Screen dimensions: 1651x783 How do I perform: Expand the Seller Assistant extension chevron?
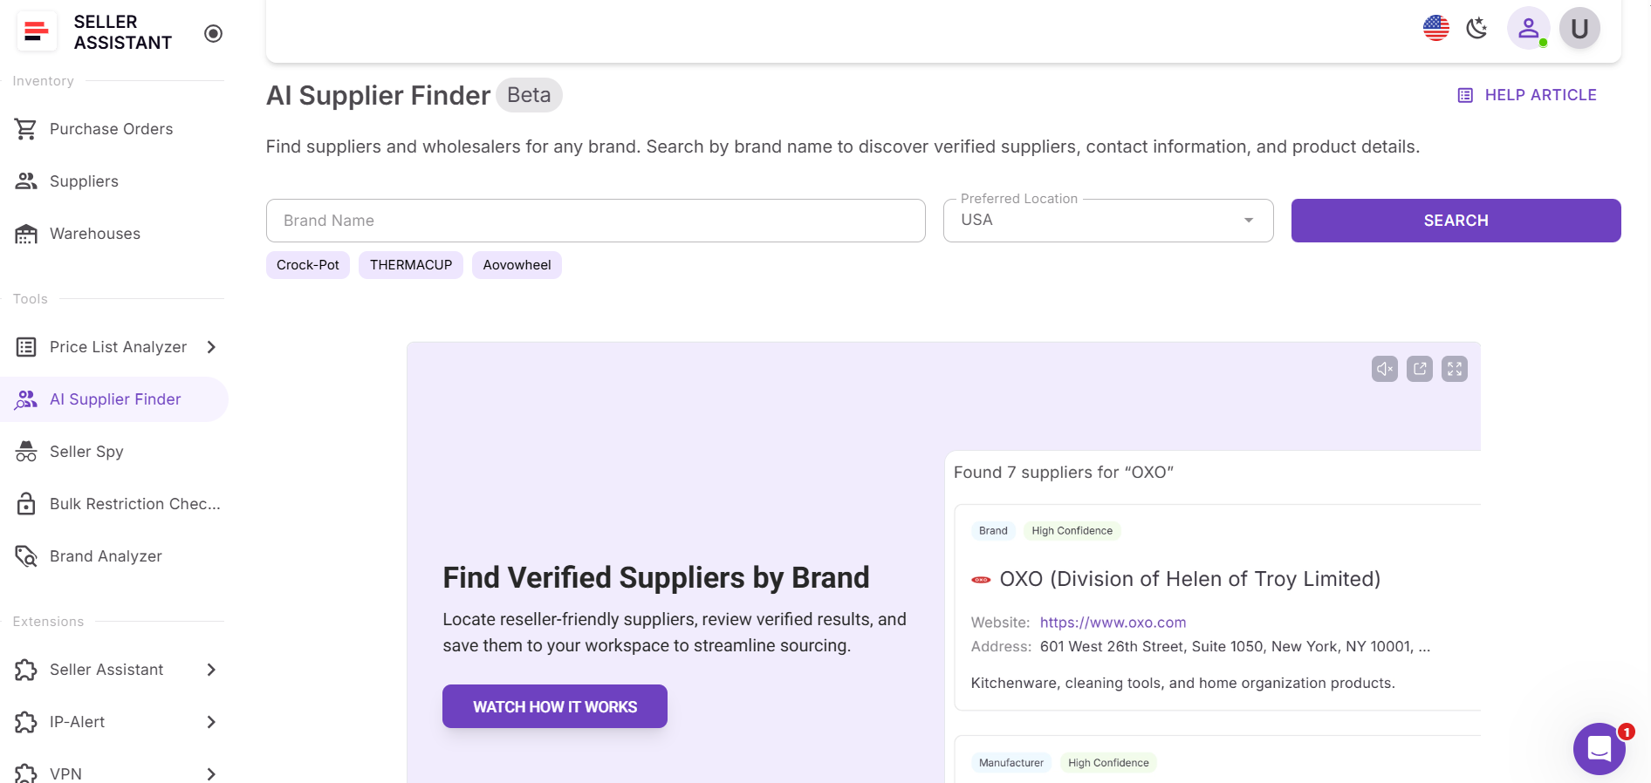(x=210, y=670)
